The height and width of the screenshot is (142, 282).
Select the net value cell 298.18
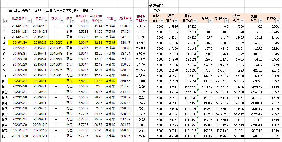(125, 131)
